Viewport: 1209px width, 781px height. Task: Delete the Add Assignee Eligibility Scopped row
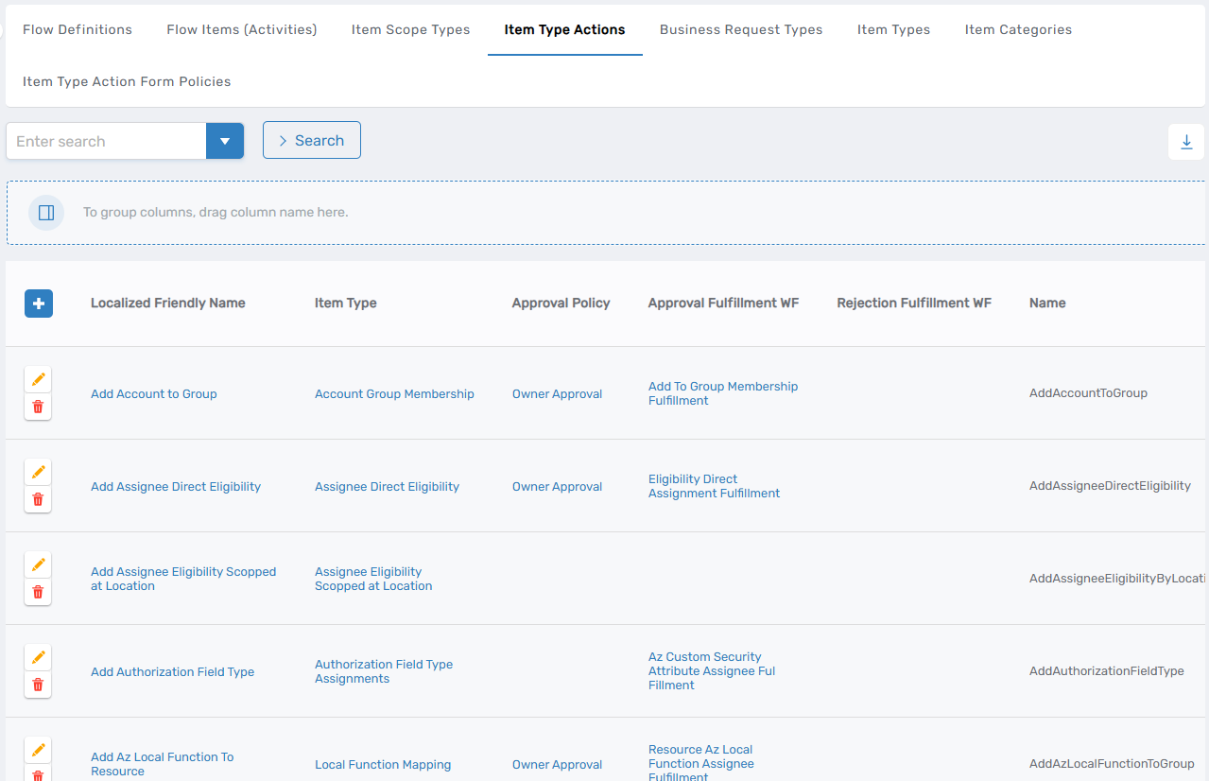(38, 592)
